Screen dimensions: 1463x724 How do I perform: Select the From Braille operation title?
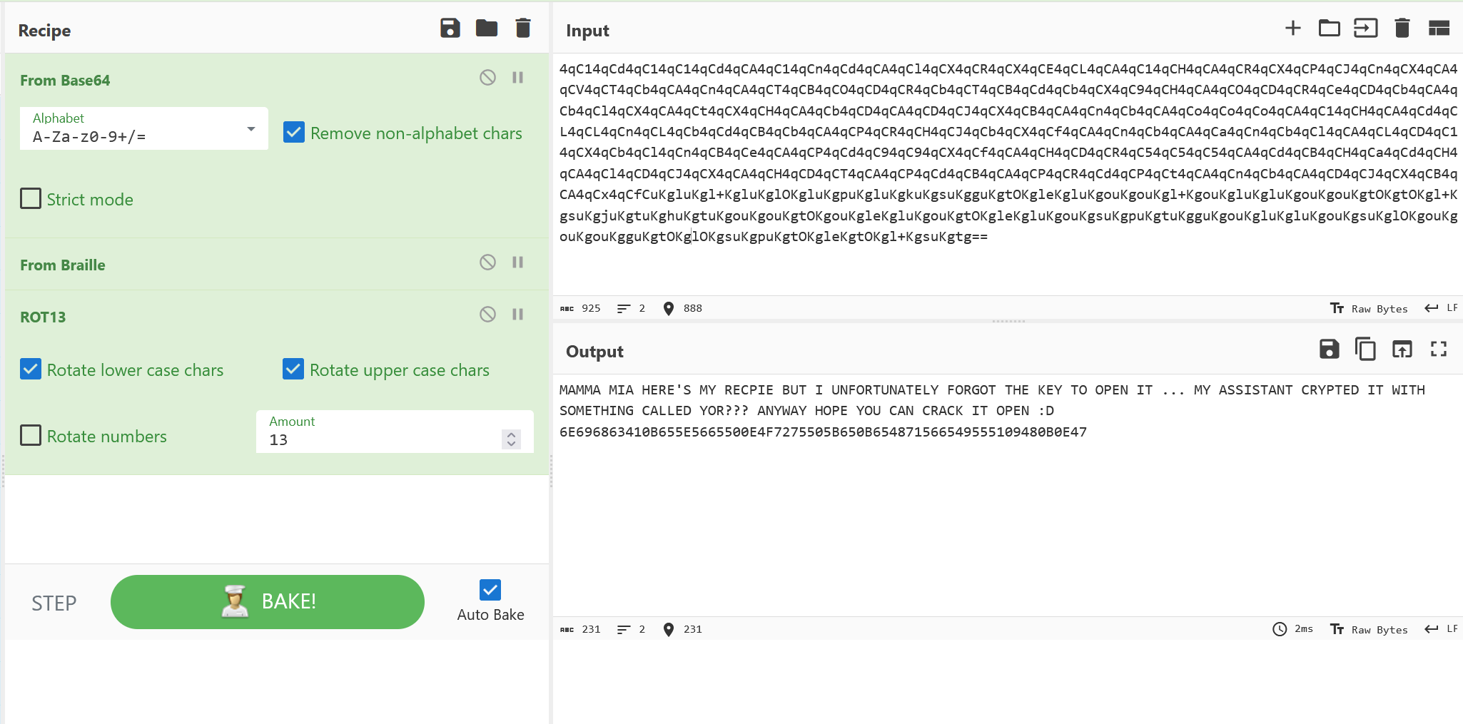[63, 265]
